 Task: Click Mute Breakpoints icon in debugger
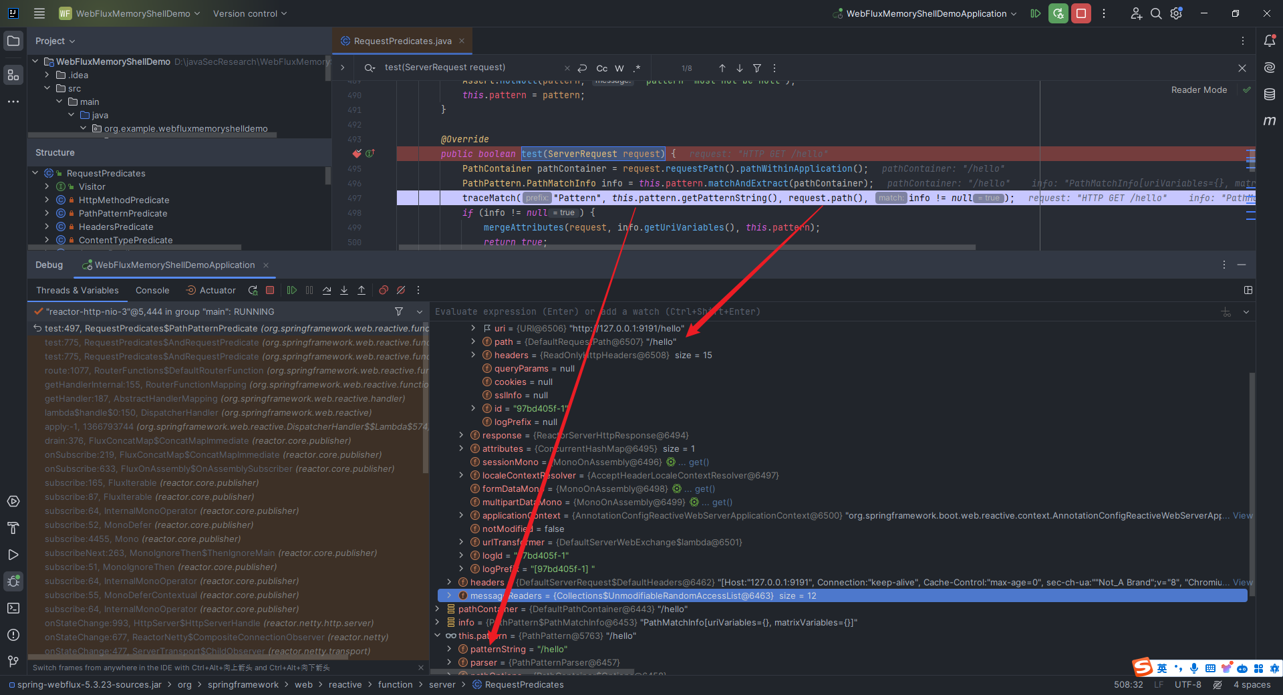[401, 290]
